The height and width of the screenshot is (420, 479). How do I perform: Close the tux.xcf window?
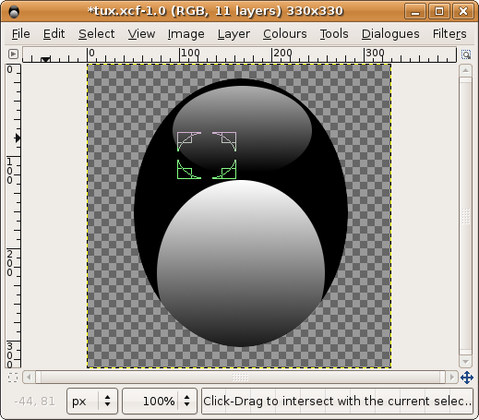[463, 12]
